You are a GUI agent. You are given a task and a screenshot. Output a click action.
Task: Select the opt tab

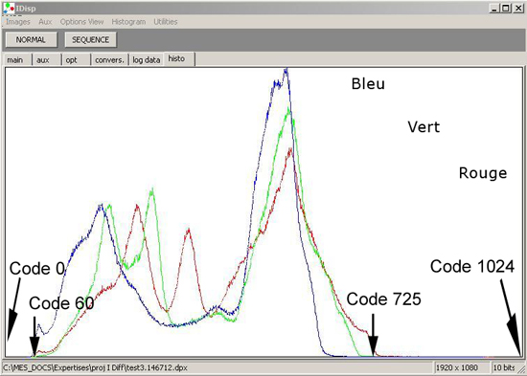(x=76, y=59)
